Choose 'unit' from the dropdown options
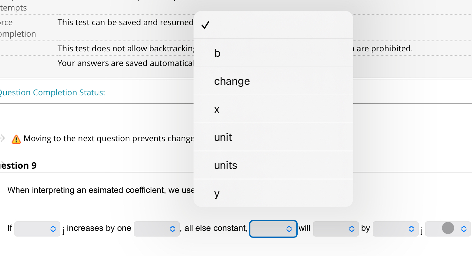 pyautogui.click(x=273, y=137)
